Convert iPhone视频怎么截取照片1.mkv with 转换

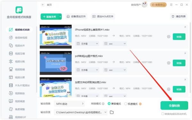click(179, 36)
